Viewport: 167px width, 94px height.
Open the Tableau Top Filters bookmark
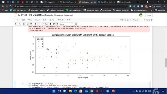tap(91, 10)
